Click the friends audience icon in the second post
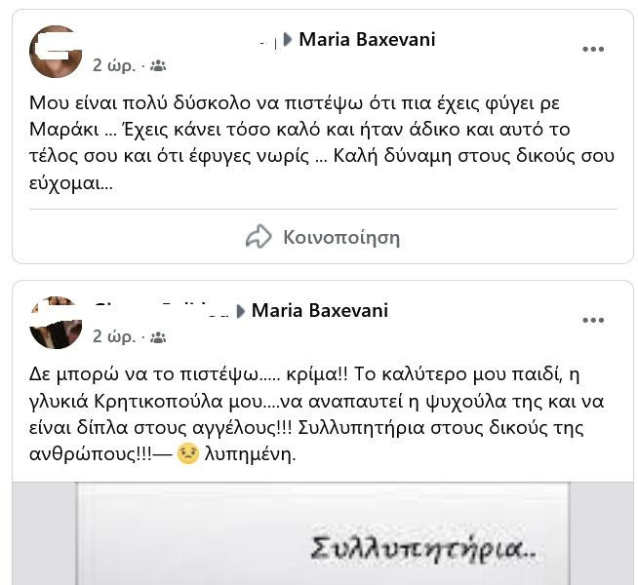The height and width of the screenshot is (585, 638). tap(158, 337)
